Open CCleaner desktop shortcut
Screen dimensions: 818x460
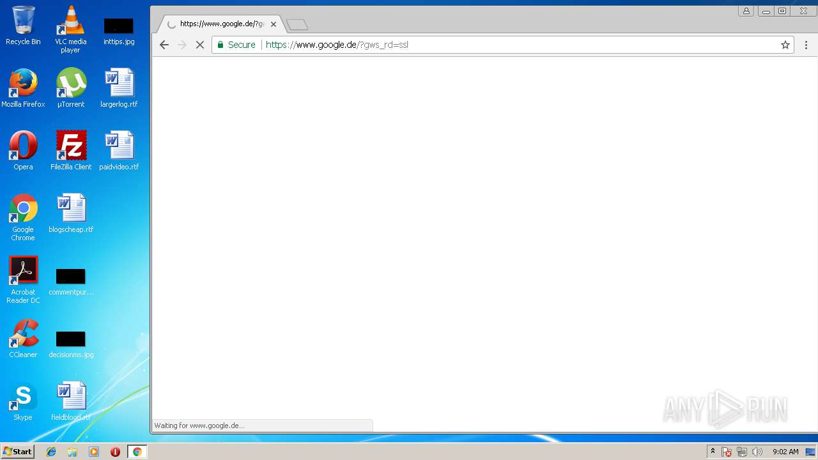pos(23,339)
